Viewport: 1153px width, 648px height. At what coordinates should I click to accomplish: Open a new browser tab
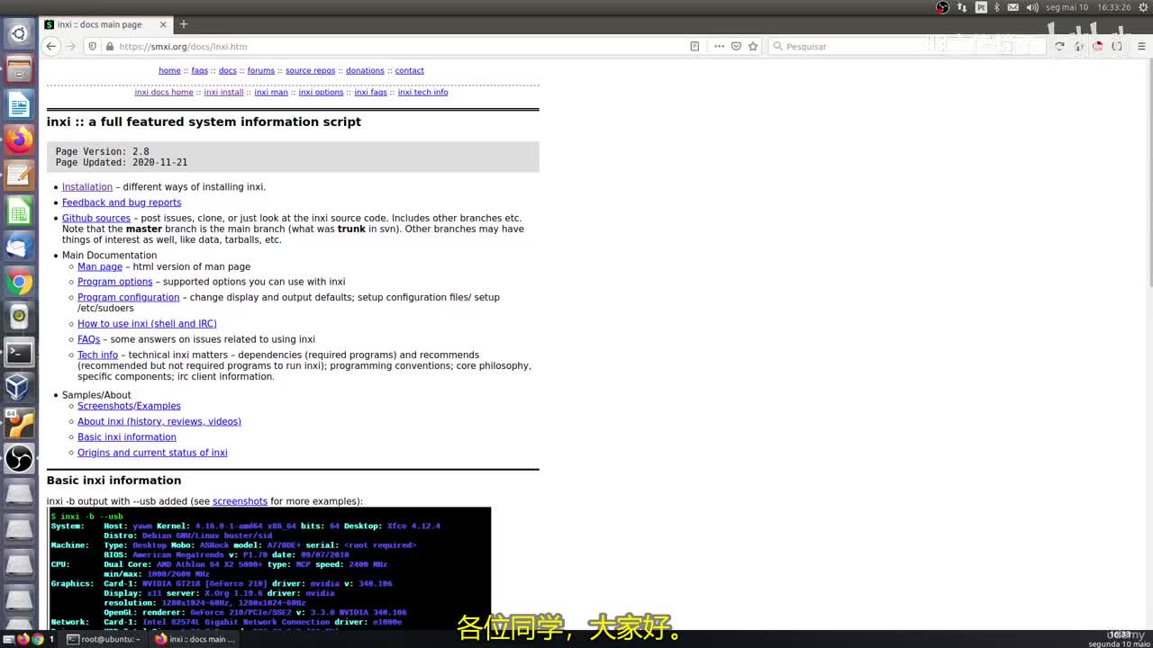184,24
